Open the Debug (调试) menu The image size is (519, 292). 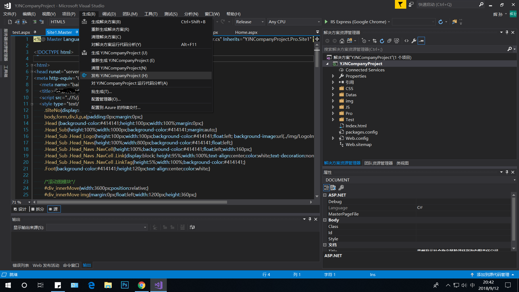tap(109, 14)
